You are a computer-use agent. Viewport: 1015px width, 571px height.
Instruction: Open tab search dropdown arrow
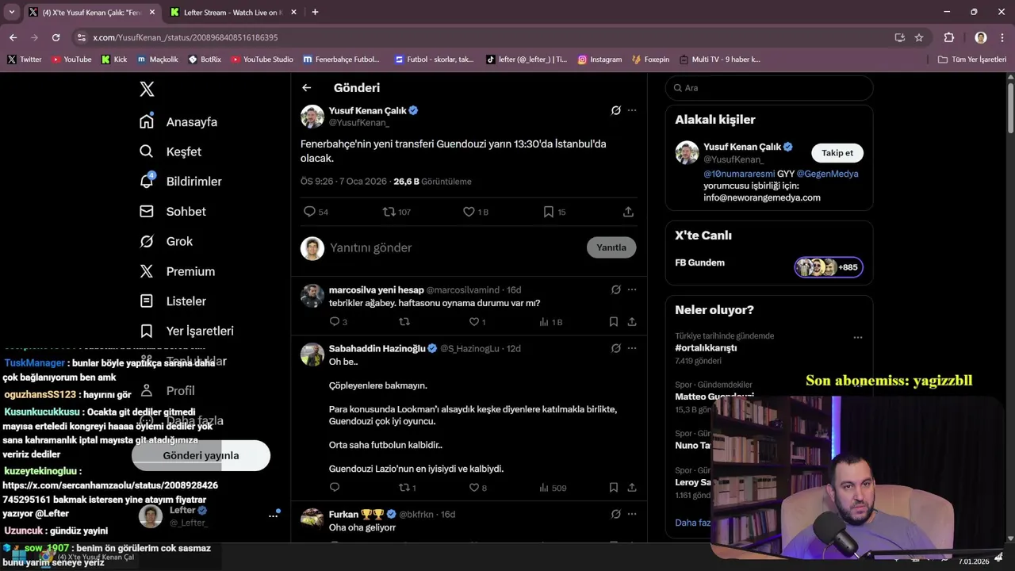11,12
